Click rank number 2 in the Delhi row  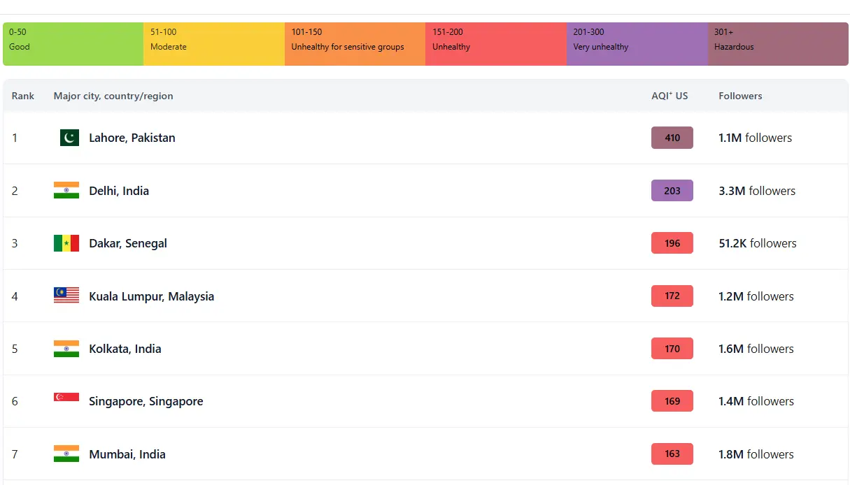point(15,191)
